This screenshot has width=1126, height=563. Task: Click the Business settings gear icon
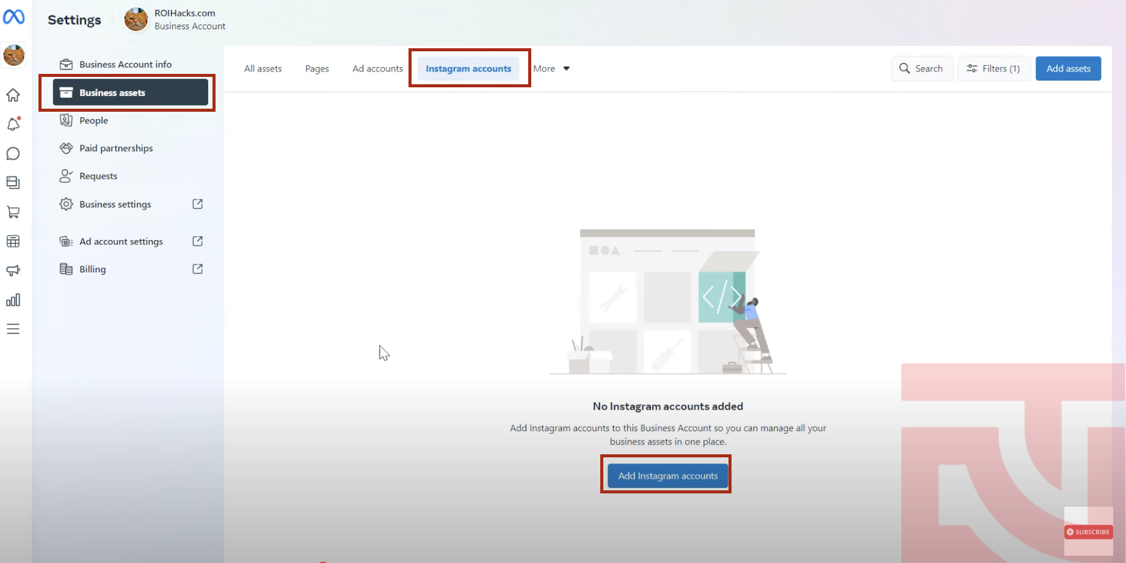coord(66,204)
